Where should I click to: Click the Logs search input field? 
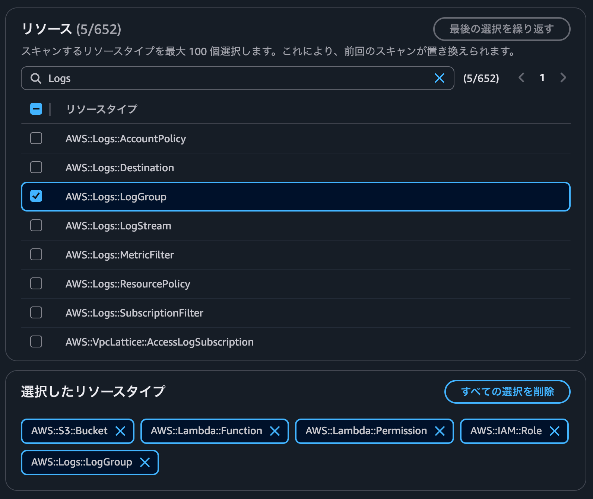(238, 78)
